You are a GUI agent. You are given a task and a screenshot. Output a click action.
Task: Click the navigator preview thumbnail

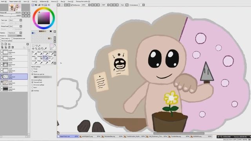tap(15, 7)
